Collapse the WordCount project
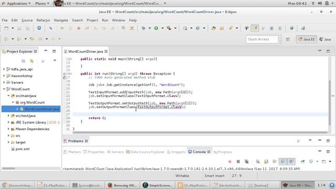This screenshot has width=336, height=189. pos(4,89)
